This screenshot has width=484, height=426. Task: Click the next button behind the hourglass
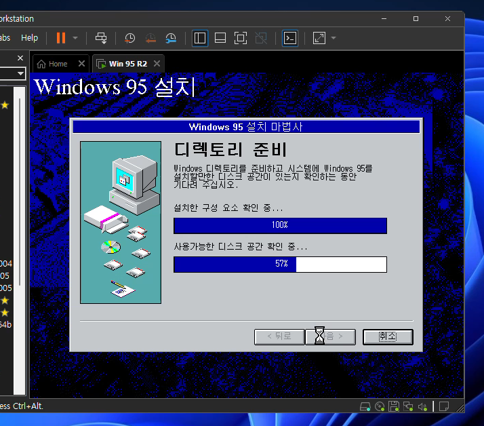[330, 336]
